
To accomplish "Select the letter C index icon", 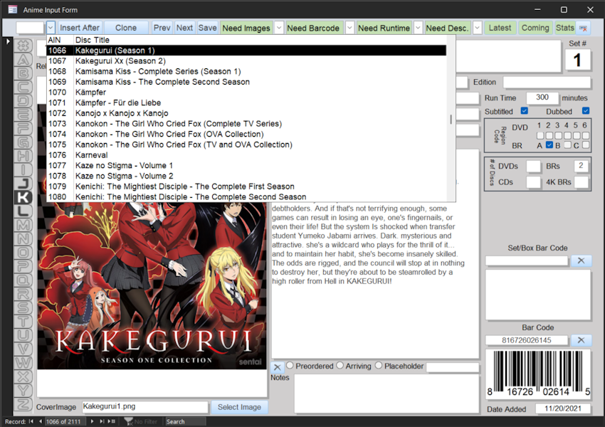I will [23, 87].
